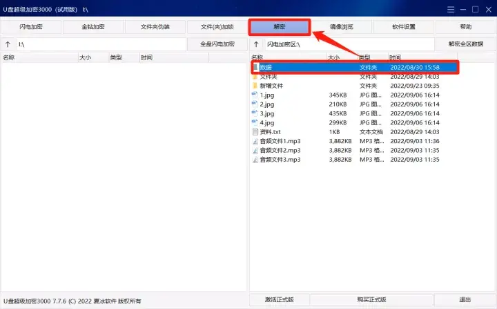Click the left path field showing I:\
The image size is (497, 309).
click(x=101, y=44)
